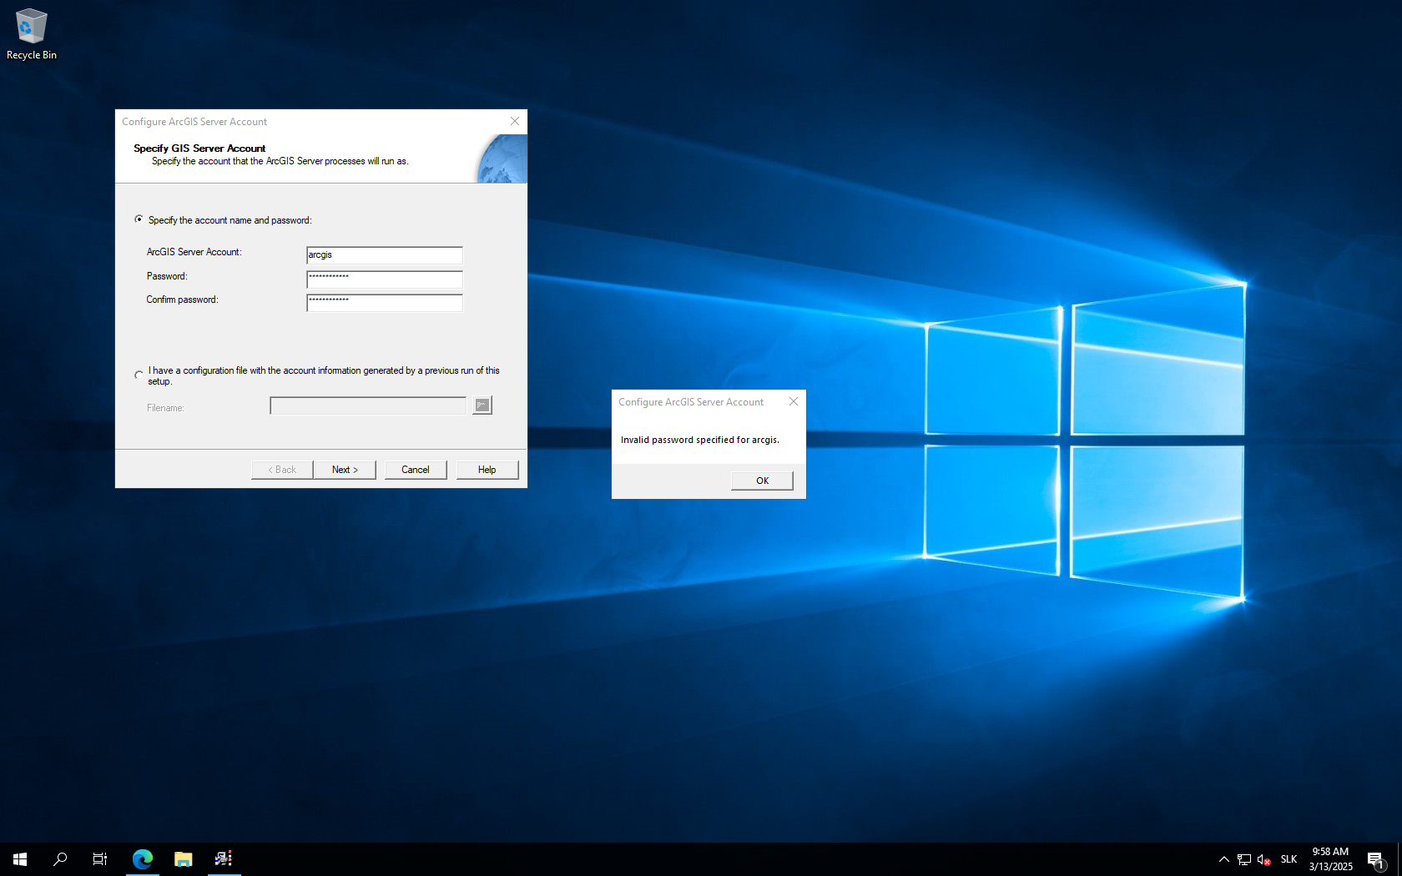Launch Microsoft Edge from taskbar
The image size is (1402, 876).
tap(143, 858)
